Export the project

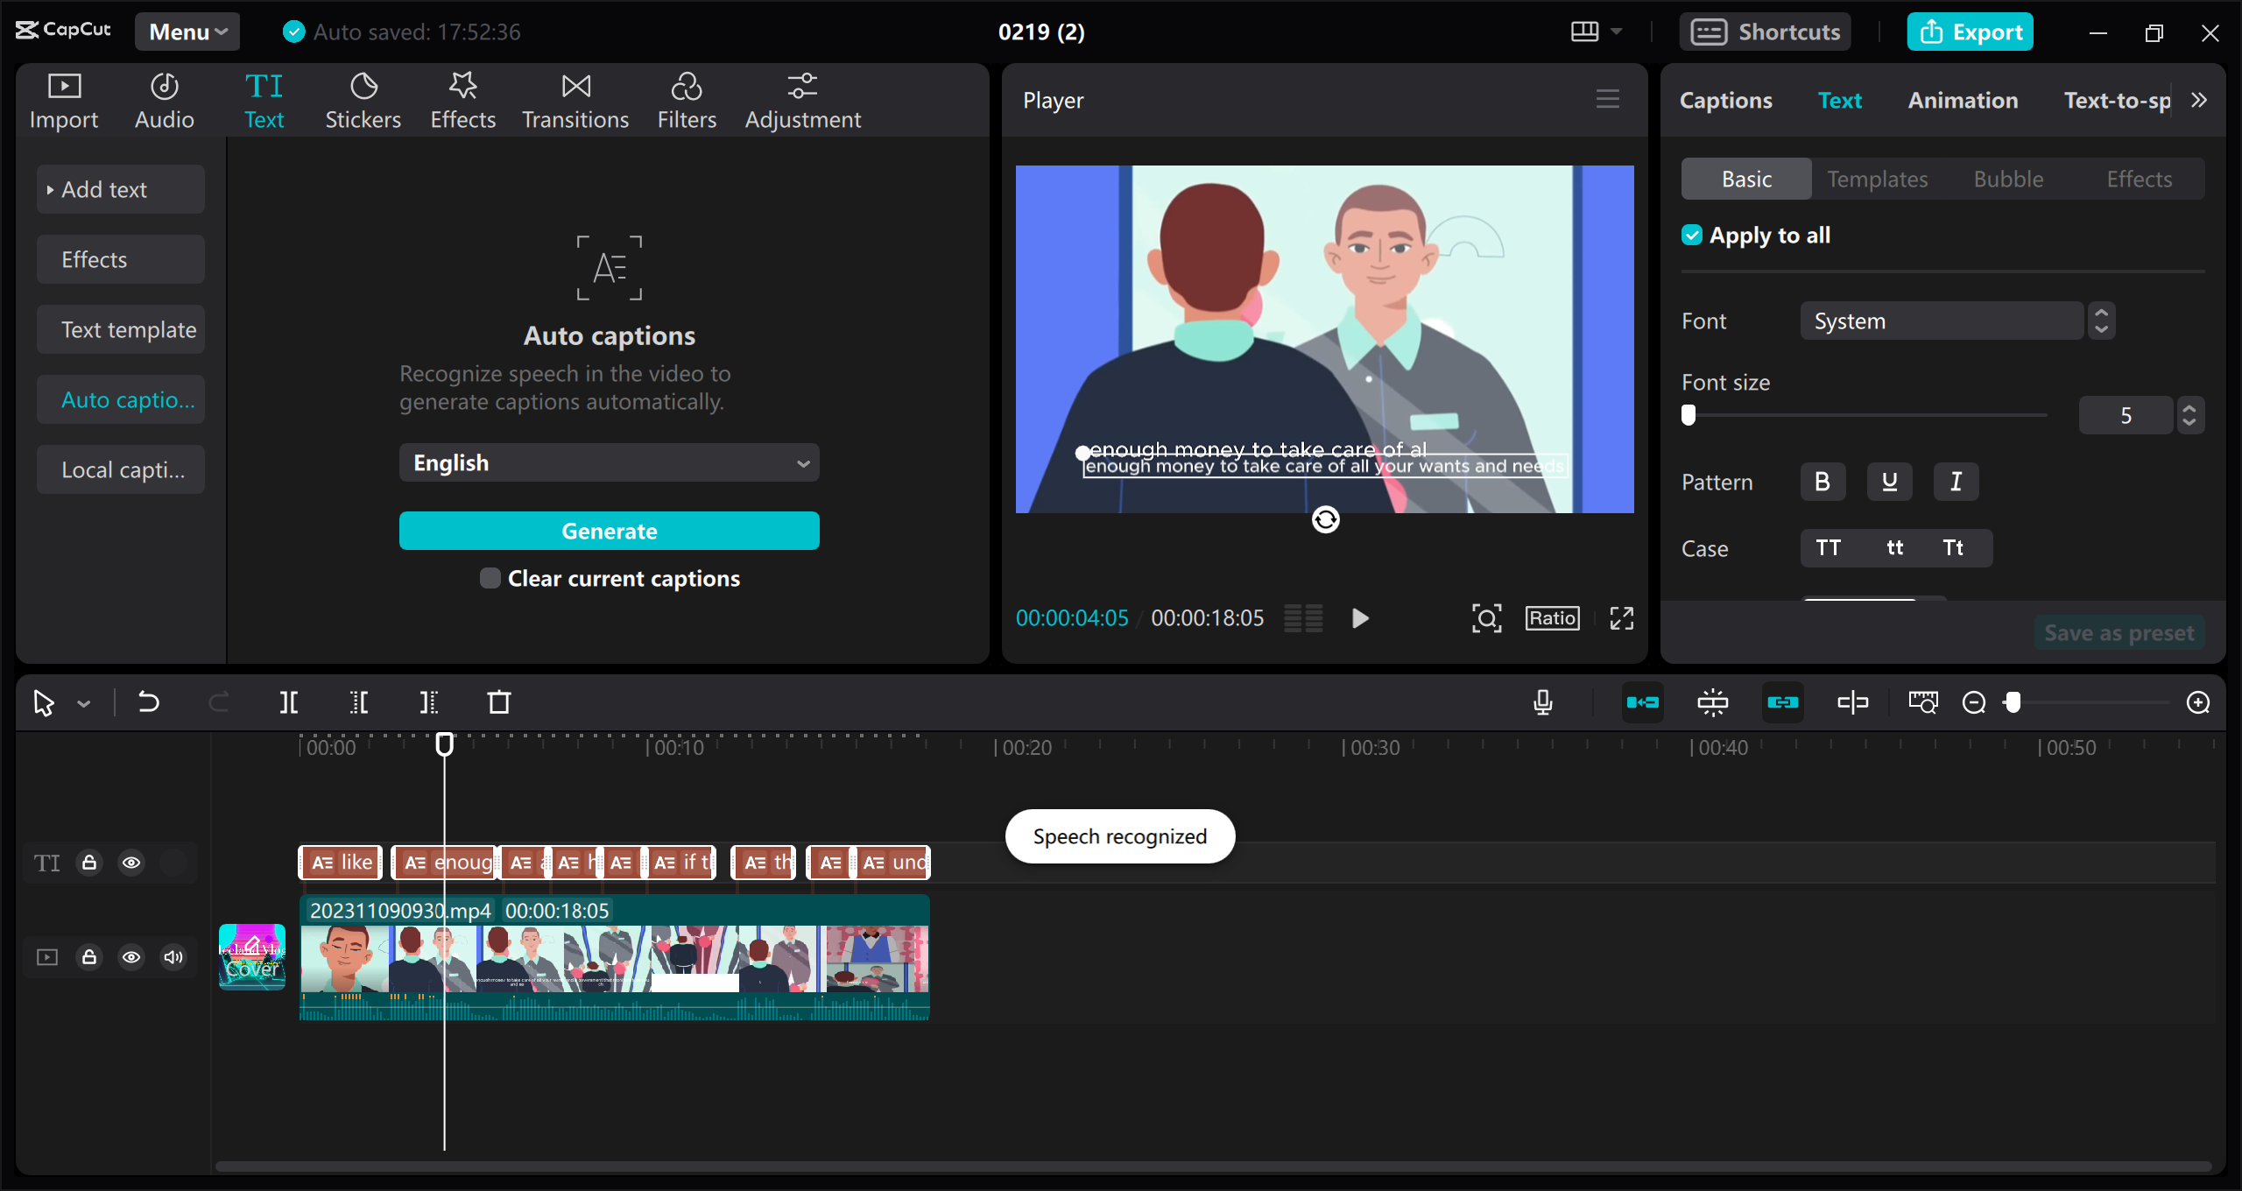point(1970,32)
